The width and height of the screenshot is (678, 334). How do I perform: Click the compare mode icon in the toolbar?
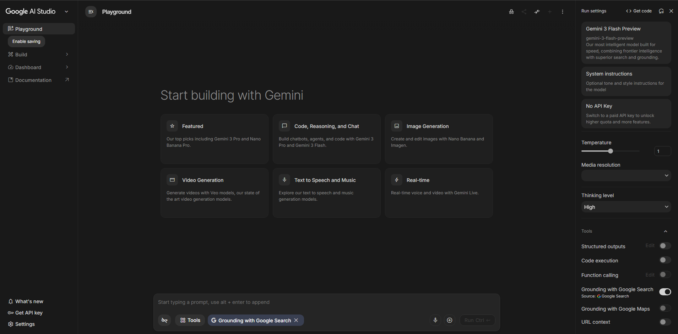pos(537,12)
